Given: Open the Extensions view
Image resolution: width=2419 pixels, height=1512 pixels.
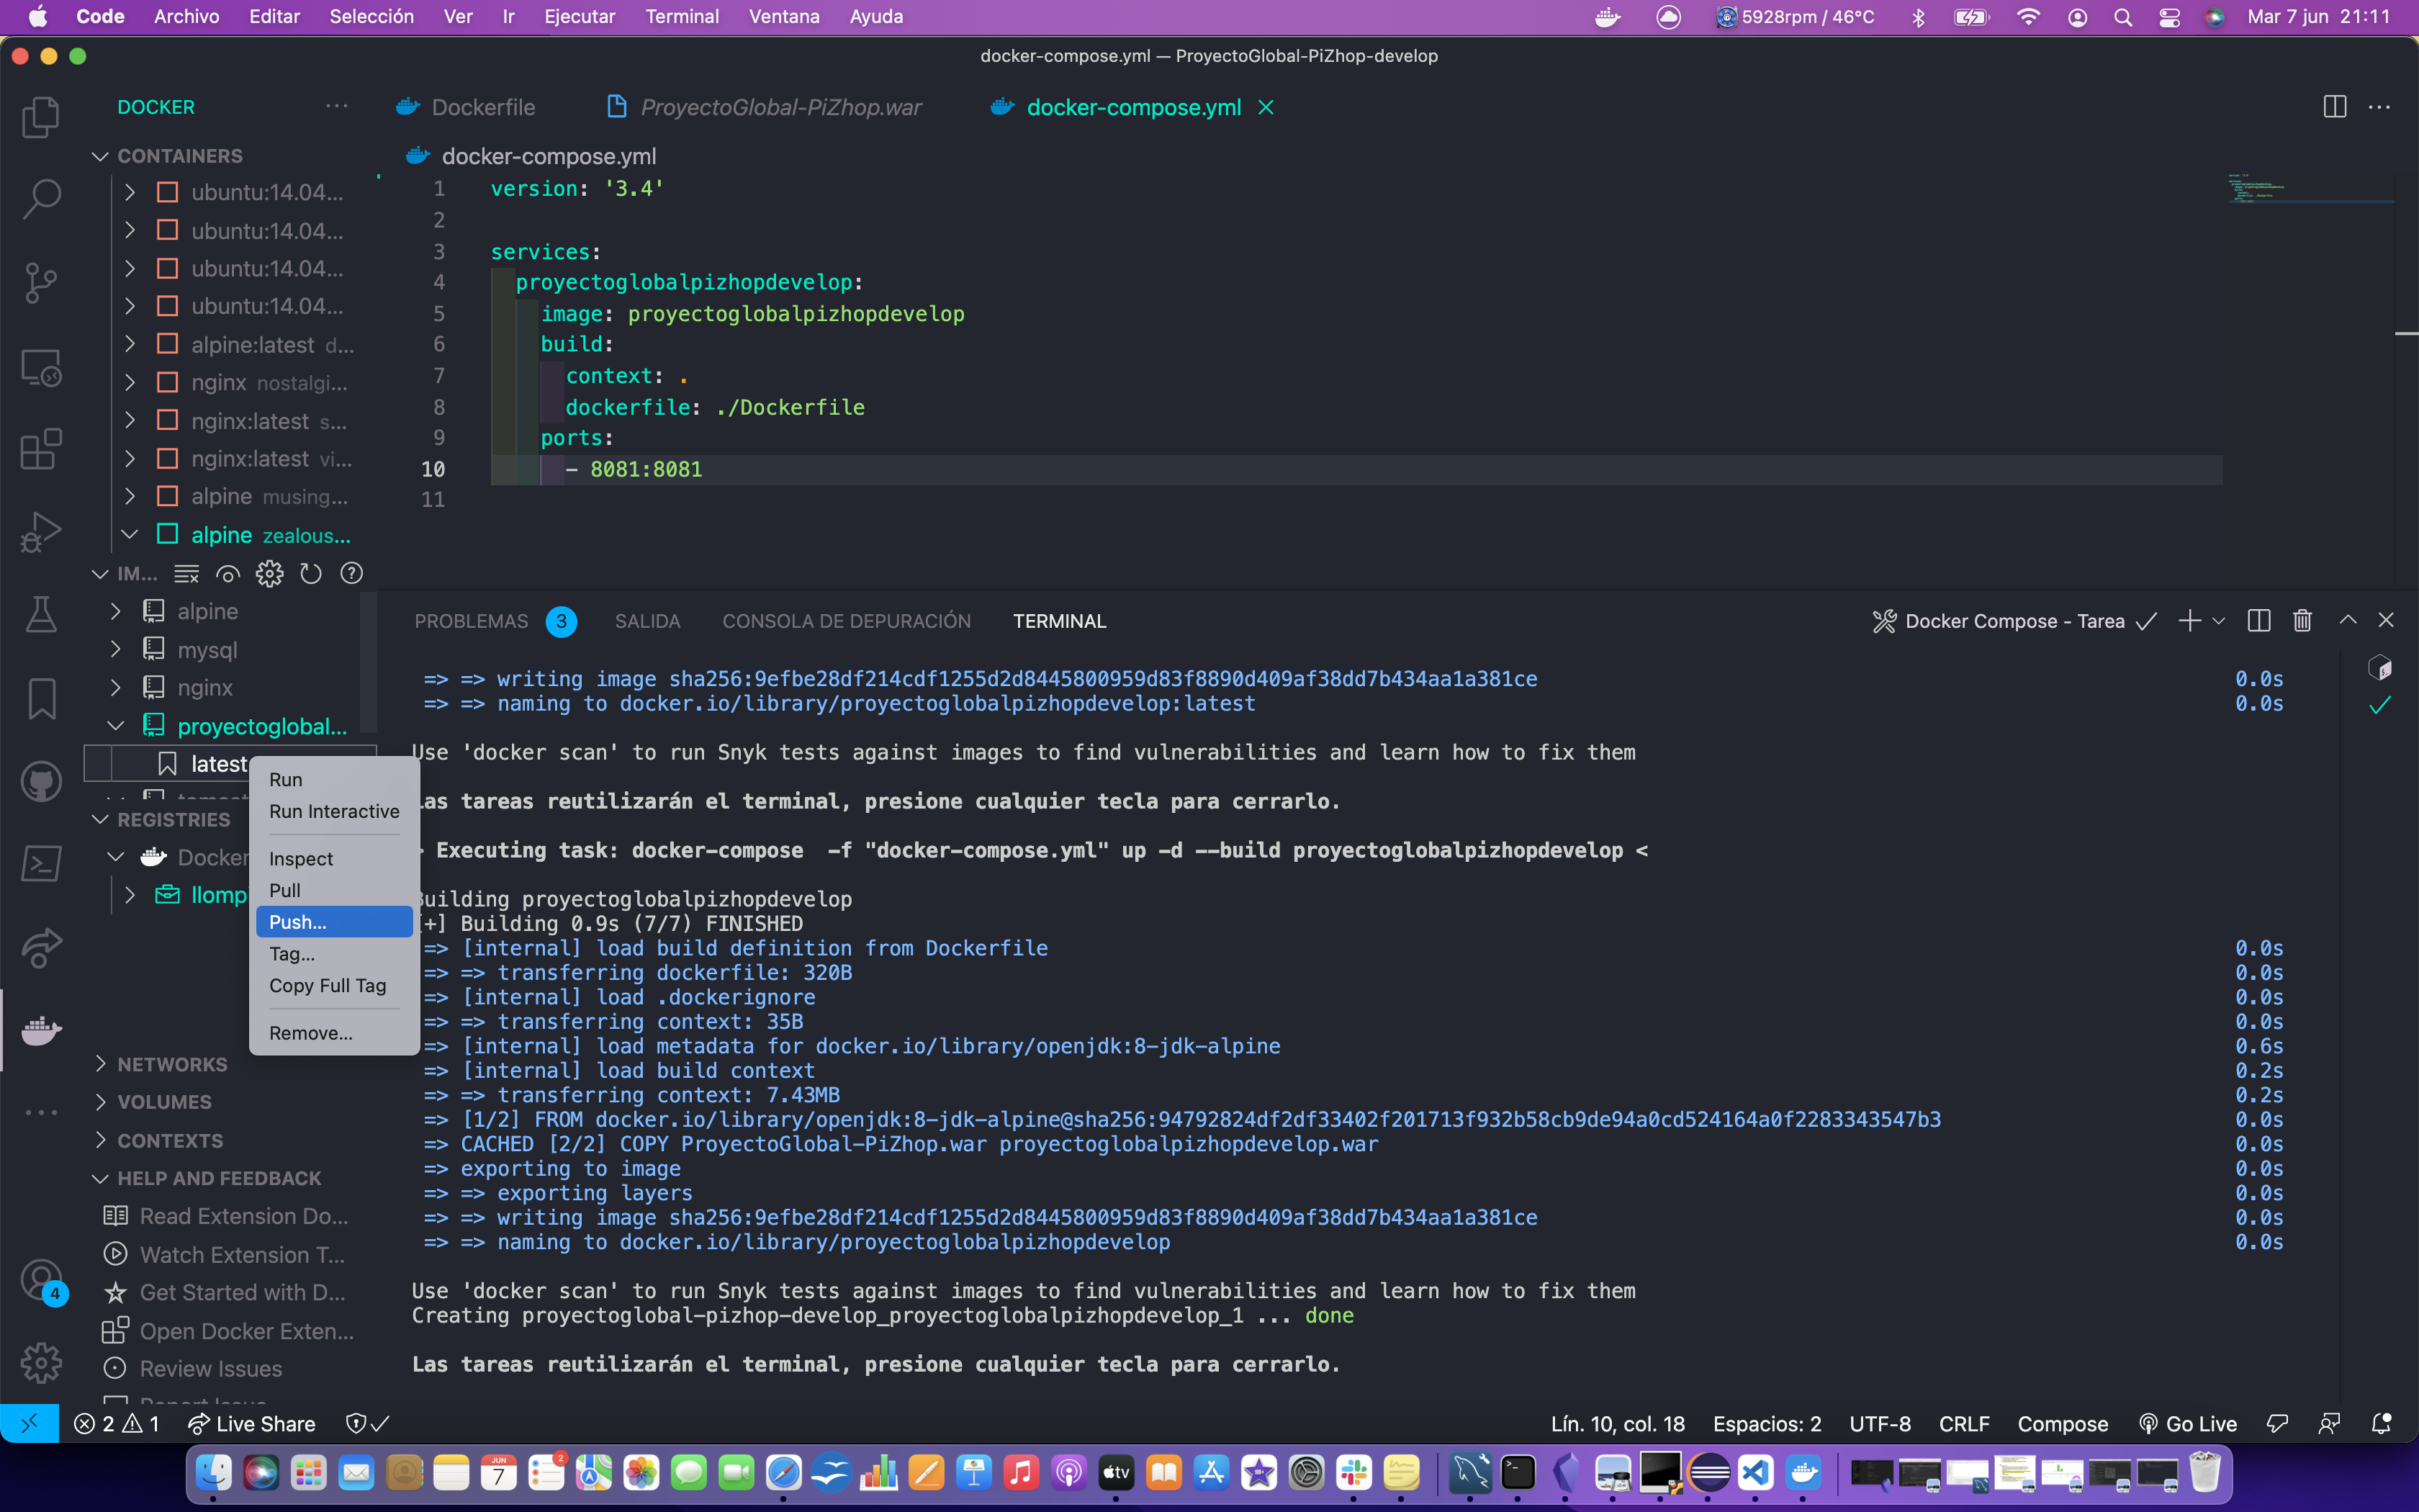Looking at the screenshot, I should pyautogui.click(x=40, y=449).
